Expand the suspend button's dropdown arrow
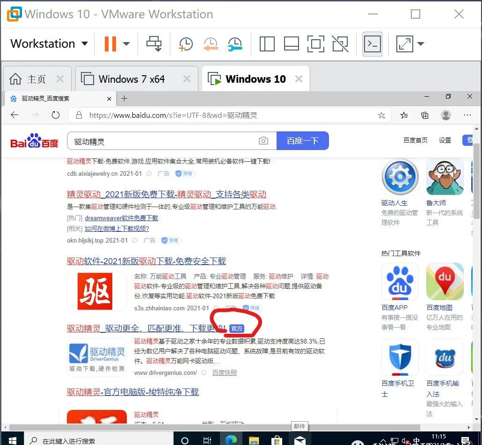Screen dimensions: 482x445 (125, 43)
